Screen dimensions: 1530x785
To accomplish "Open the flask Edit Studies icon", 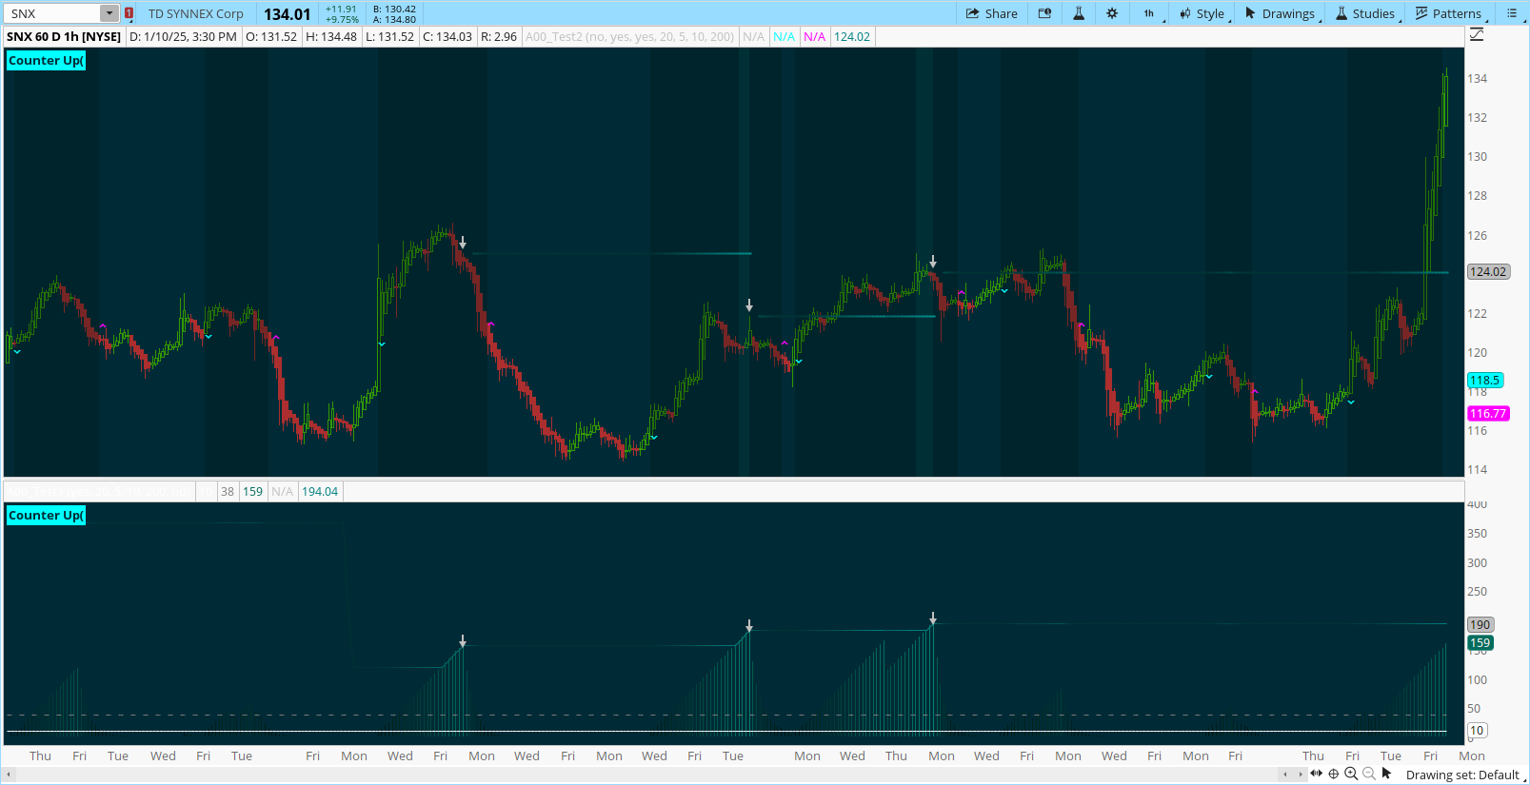I will point(1079,13).
